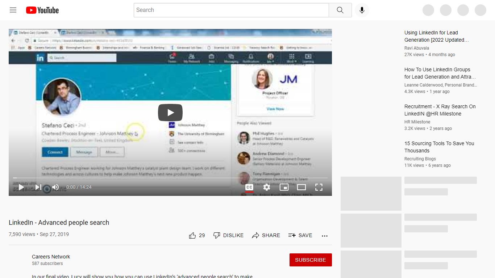Open player settings gear
The height and width of the screenshot is (278, 495).
click(x=267, y=187)
